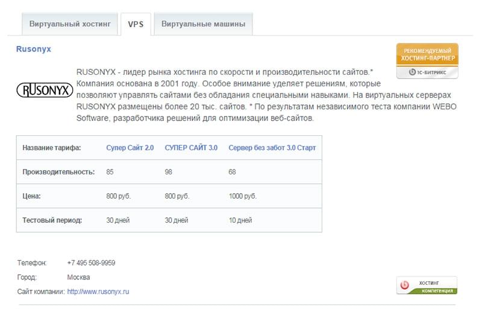This screenshot has width=482, height=309.
Task: Click the Сайт компании label
Action: click(41, 291)
